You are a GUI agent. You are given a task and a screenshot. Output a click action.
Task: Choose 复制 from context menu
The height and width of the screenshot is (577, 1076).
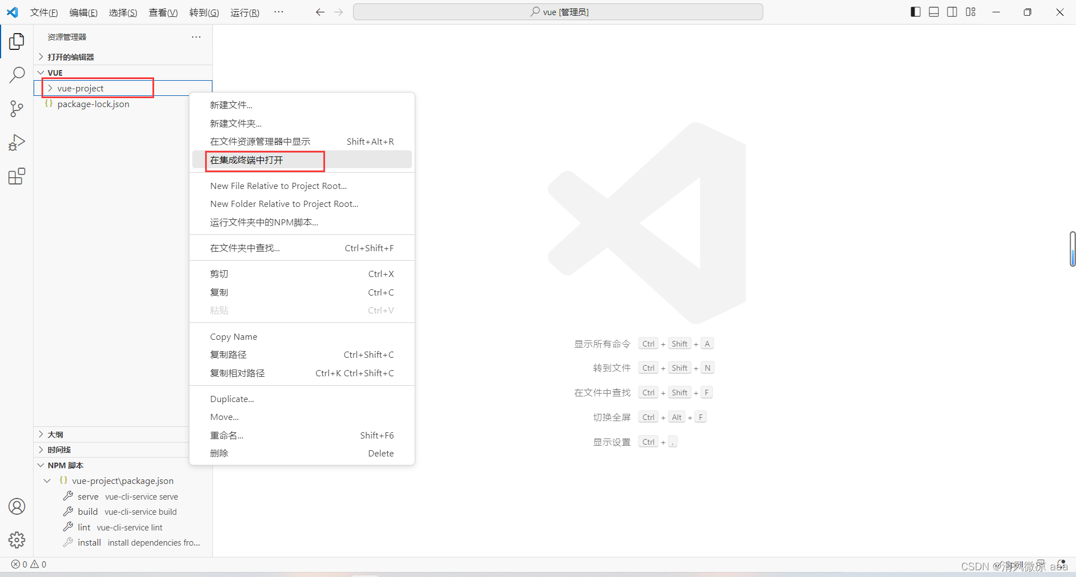click(x=302, y=292)
